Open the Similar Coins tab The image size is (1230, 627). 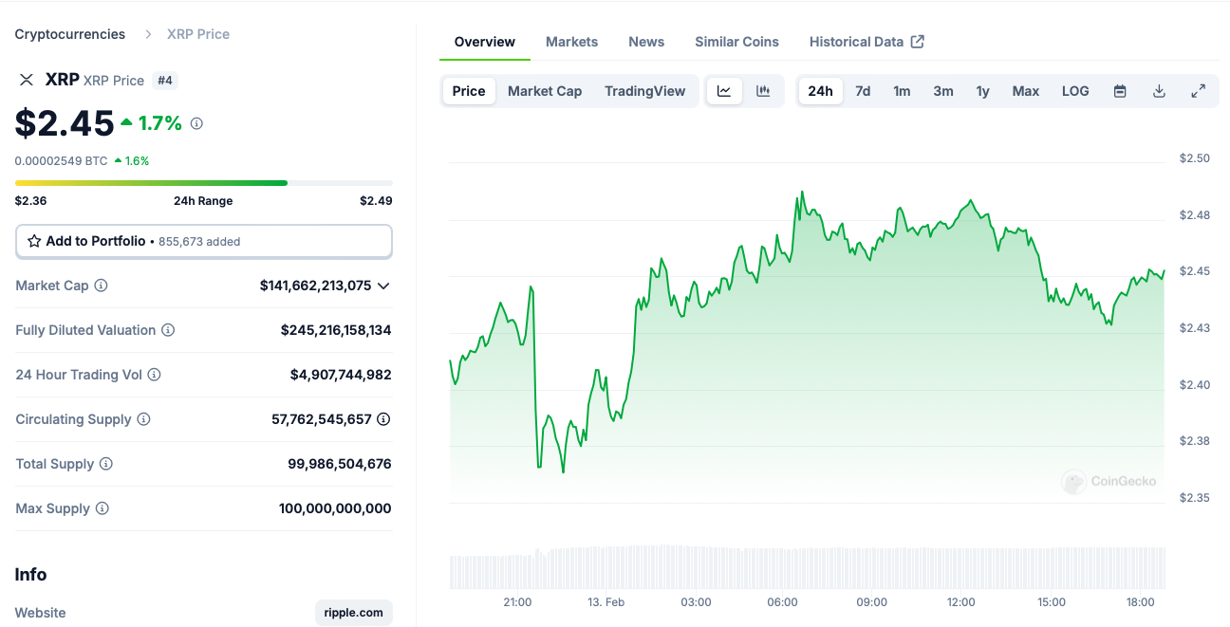click(x=736, y=41)
